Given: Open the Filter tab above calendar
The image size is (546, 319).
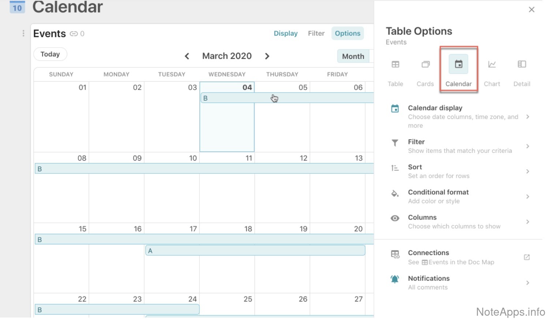Looking at the screenshot, I should pyautogui.click(x=316, y=34).
